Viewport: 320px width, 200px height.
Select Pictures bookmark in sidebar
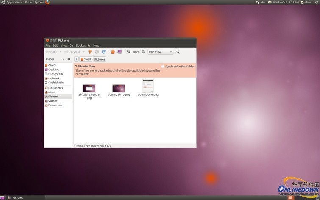pyautogui.click(x=58, y=97)
